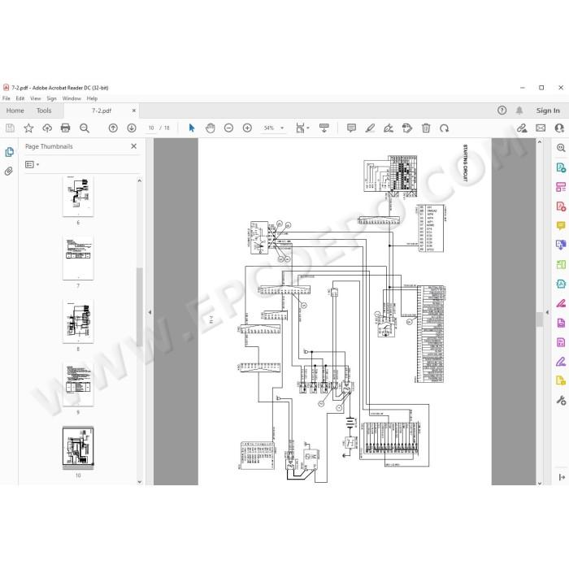Viewport: 569px width, 569px height.
Task: Select page 7 thumbnail
Action: (78, 258)
